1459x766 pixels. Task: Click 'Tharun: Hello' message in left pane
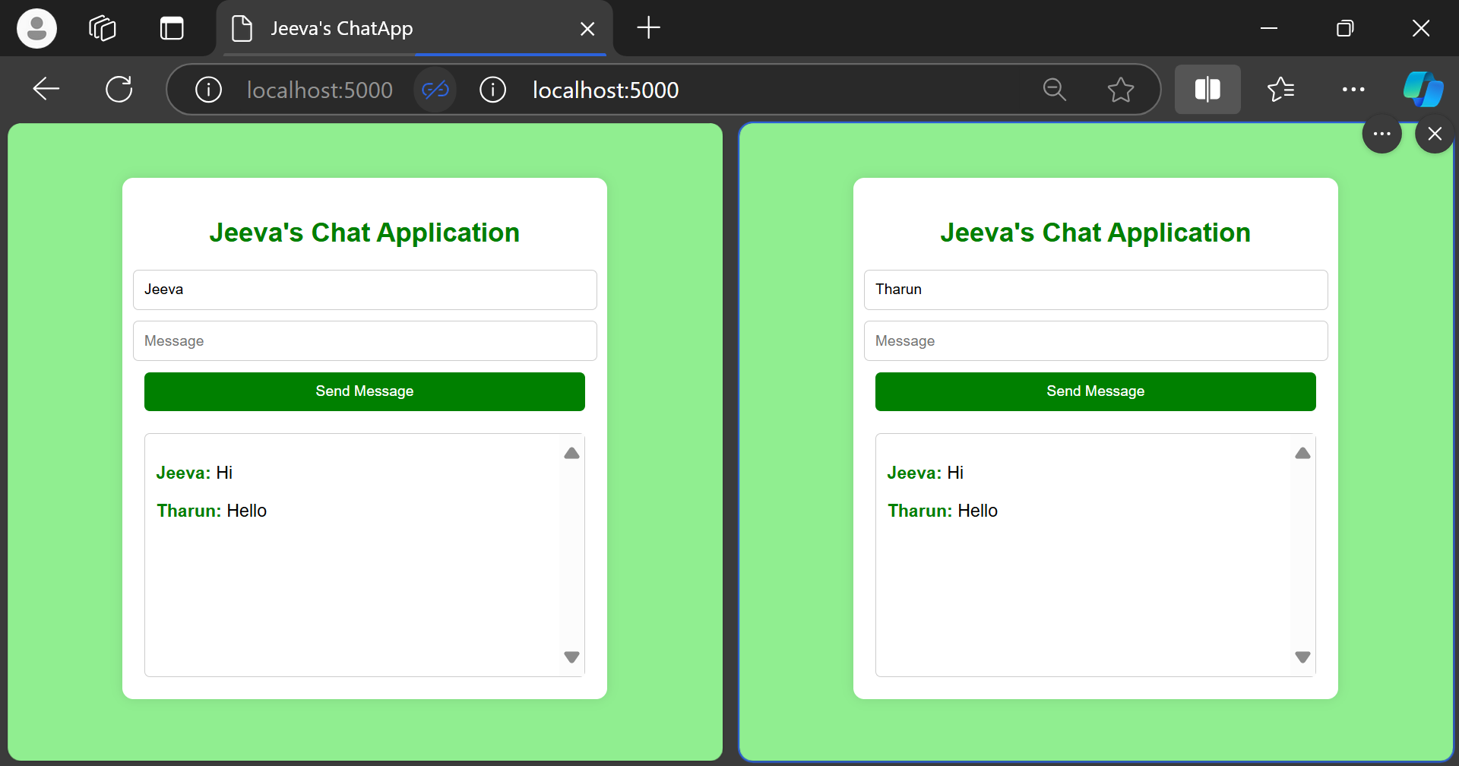[212, 511]
